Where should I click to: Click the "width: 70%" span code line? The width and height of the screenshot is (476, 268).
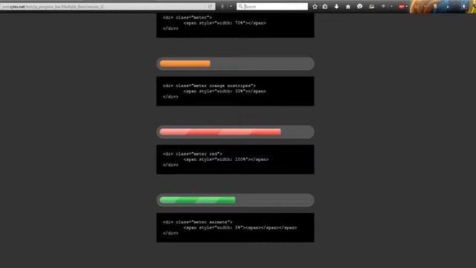click(225, 23)
